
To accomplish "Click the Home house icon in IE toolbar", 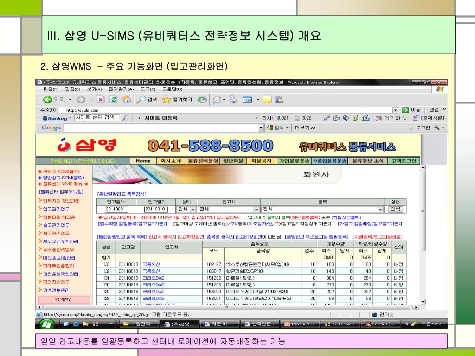I will click(126, 99).
